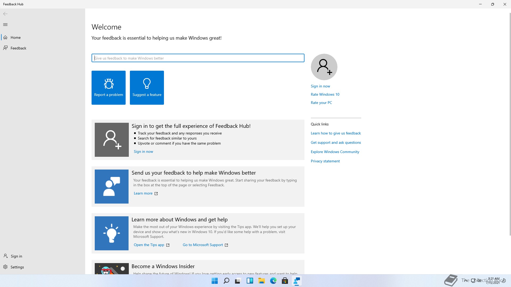This screenshot has height=287, width=511.
Task: Open the Rate Windows 10 link
Action: point(325,94)
